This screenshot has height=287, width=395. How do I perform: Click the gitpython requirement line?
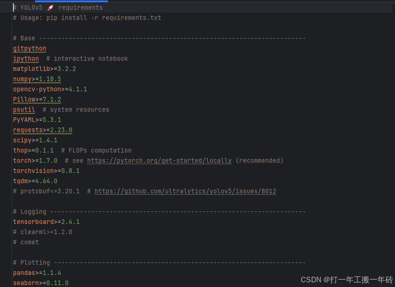(30, 48)
